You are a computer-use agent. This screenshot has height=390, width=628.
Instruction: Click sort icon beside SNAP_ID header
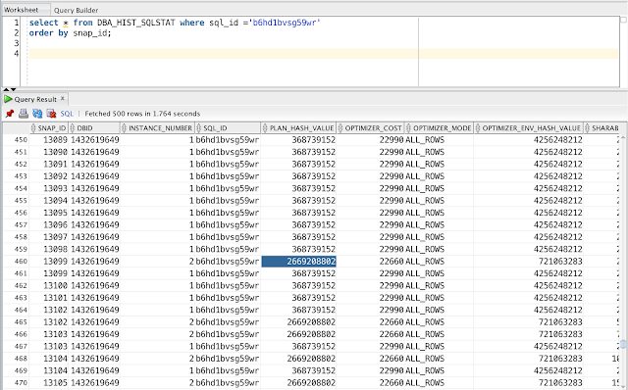point(33,128)
